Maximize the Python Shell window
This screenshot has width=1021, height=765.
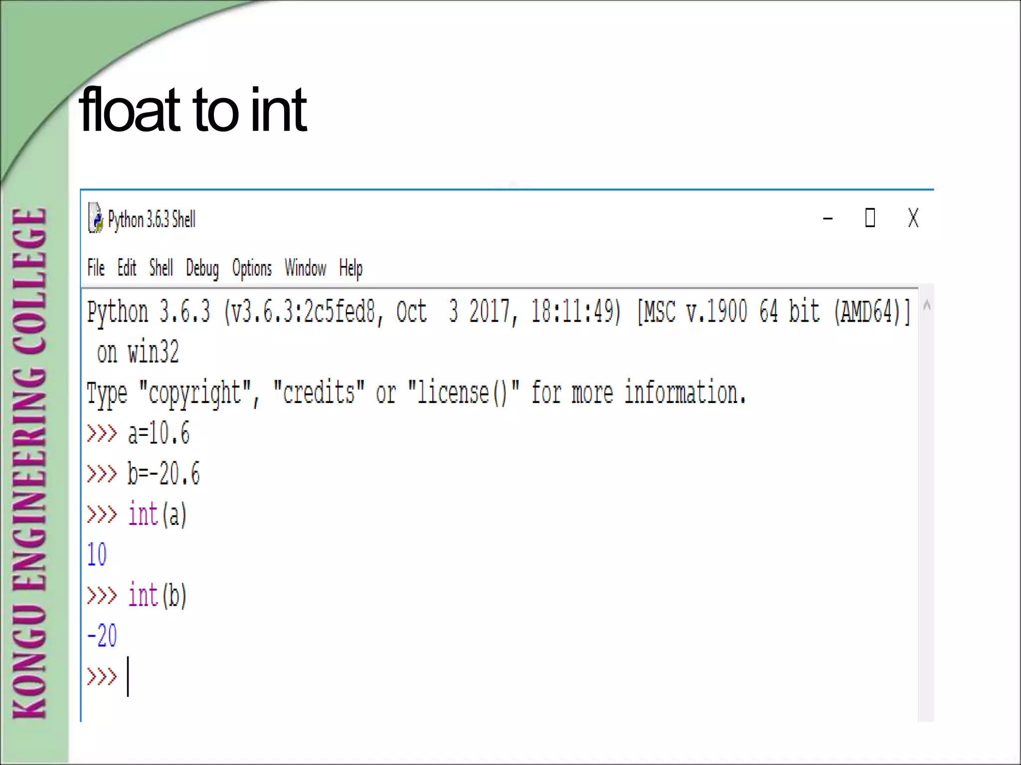click(x=870, y=218)
